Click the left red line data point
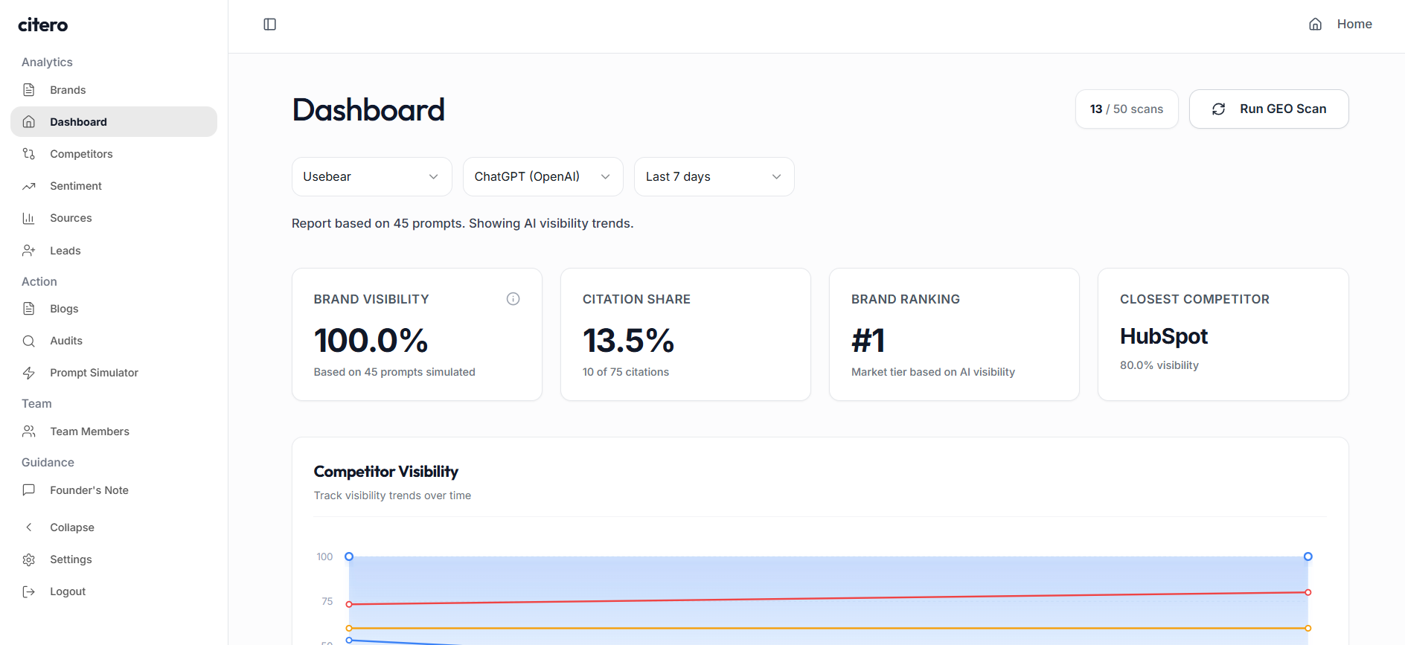Image resolution: width=1405 pixels, height=645 pixels. 349,604
